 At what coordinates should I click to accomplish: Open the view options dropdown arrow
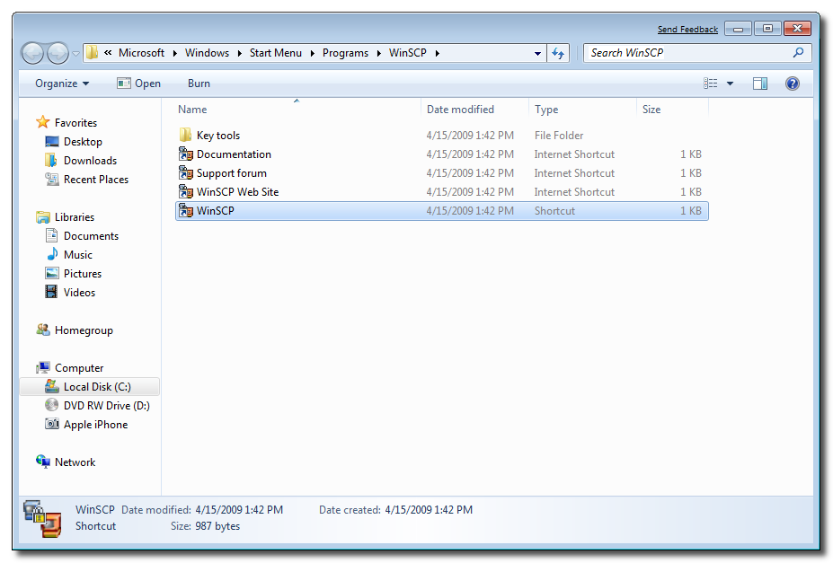pos(730,84)
